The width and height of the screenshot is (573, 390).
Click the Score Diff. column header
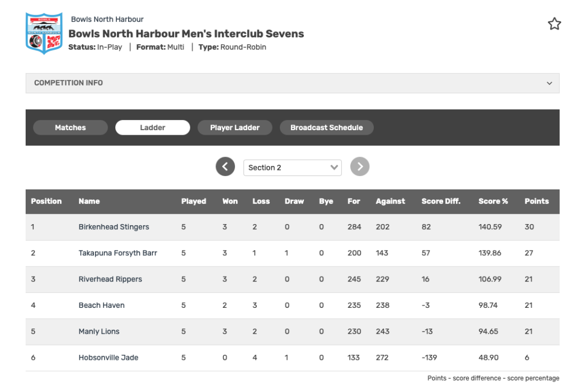click(x=441, y=201)
